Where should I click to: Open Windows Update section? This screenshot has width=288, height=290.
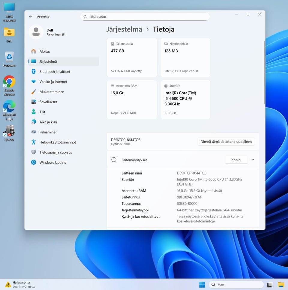point(53,163)
